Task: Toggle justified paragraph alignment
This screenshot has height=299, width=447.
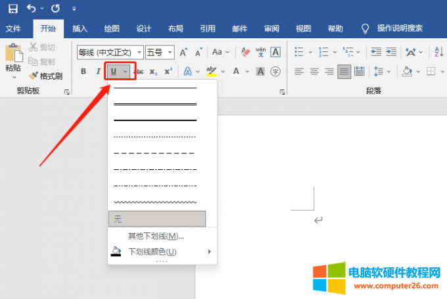Action: tap(344, 71)
